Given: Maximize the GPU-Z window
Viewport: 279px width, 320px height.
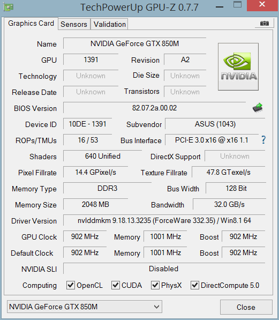Looking at the screenshot, I should 237,4.
